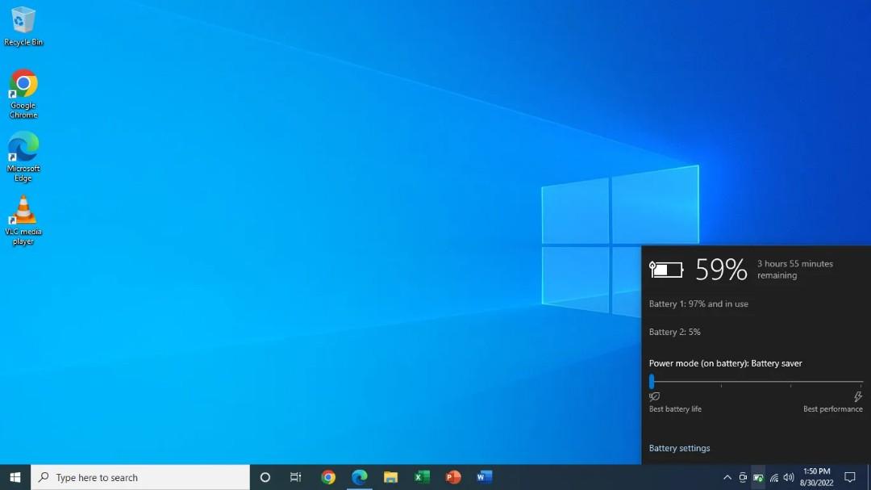The height and width of the screenshot is (490, 871).
Task: Click the 'Type here to search' box
Action: tap(140, 477)
